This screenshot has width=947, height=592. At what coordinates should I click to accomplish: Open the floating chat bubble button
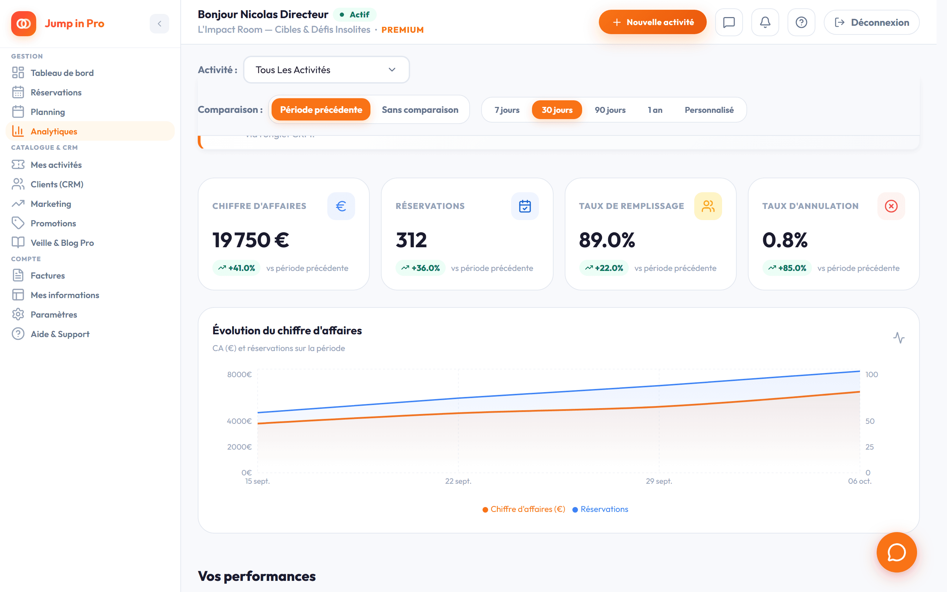(897, 552)
